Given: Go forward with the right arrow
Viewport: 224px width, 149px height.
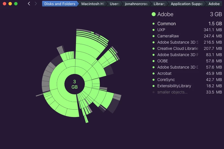Looking at the screenshot, I should coord(36,4).
